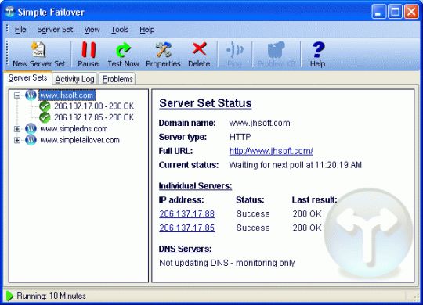Image resolution: width=423 pixels, height=305 pixels.
Task: Select www.simpledns.com in the tree
Action: point(74,129)
